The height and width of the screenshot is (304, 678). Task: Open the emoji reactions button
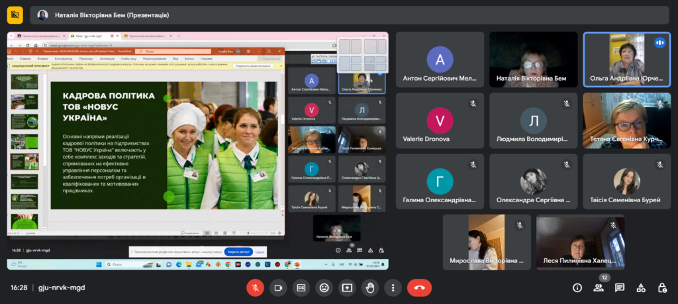point(324,287)
